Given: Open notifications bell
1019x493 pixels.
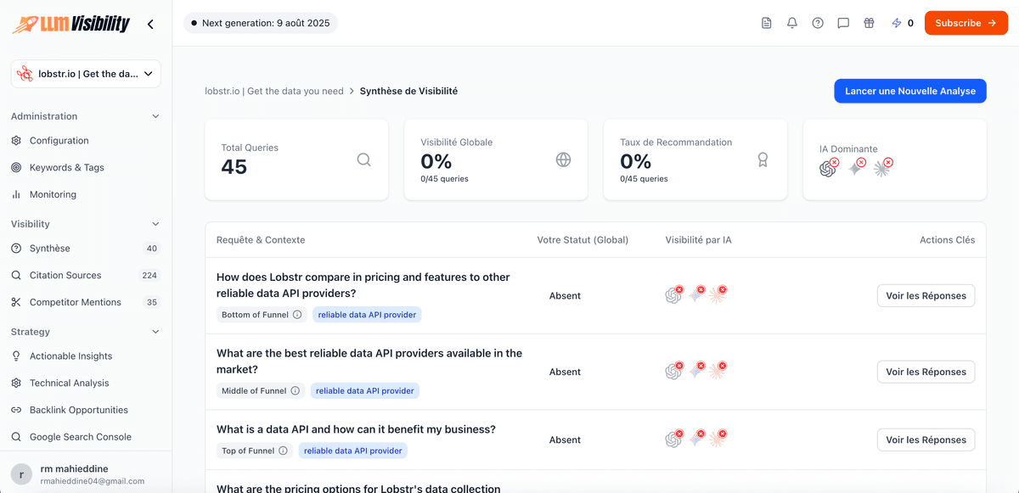Looking at the screenshot, I should 792,23.
